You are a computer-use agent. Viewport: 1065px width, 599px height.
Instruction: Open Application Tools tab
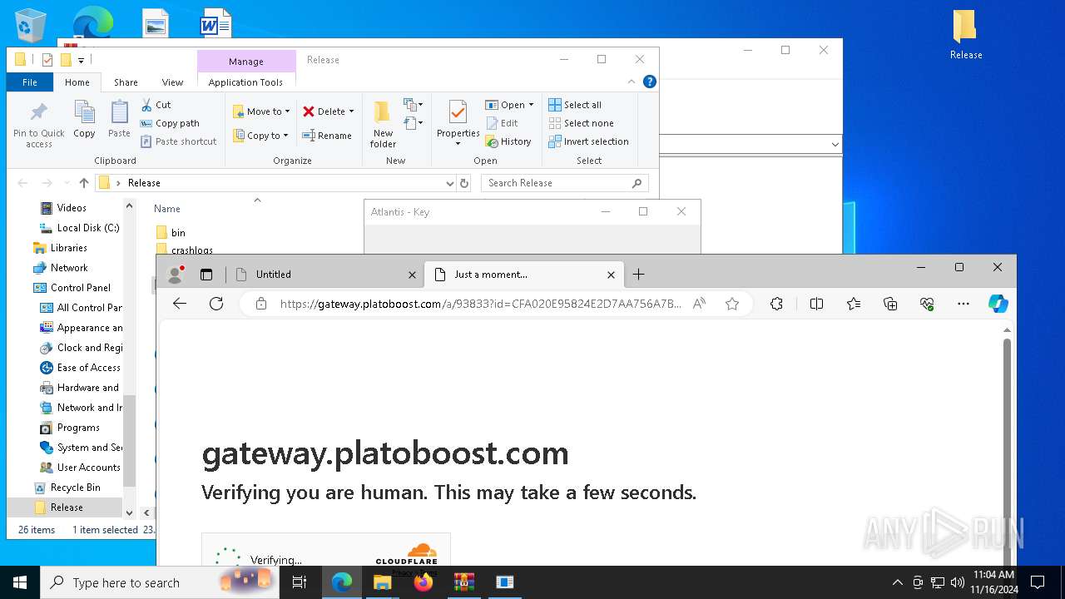click(245, 82)
